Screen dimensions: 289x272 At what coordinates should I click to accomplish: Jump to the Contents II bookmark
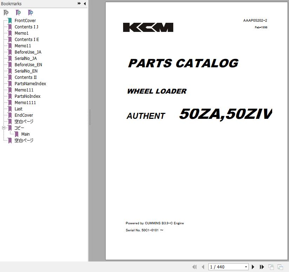tap(26, 77)
